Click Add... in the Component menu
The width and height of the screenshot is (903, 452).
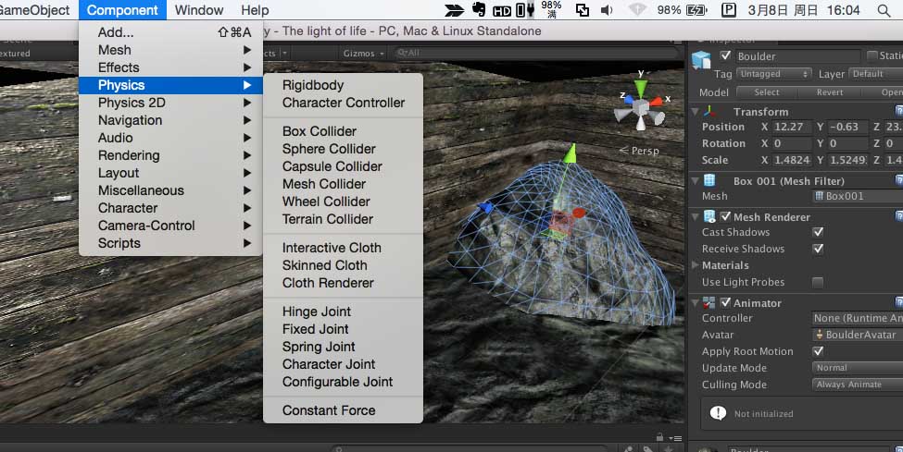[170, 32]
